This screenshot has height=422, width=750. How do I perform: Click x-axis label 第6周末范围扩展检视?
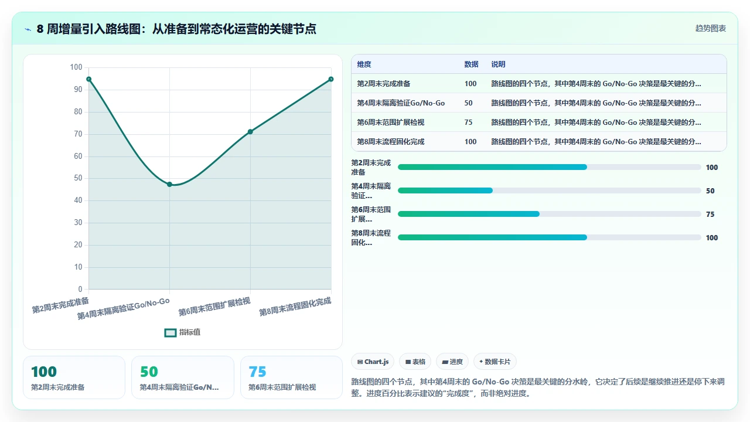point(214,307)
